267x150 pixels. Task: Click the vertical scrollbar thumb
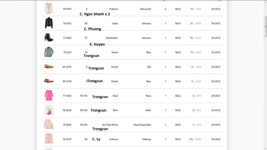click(265, 26)
